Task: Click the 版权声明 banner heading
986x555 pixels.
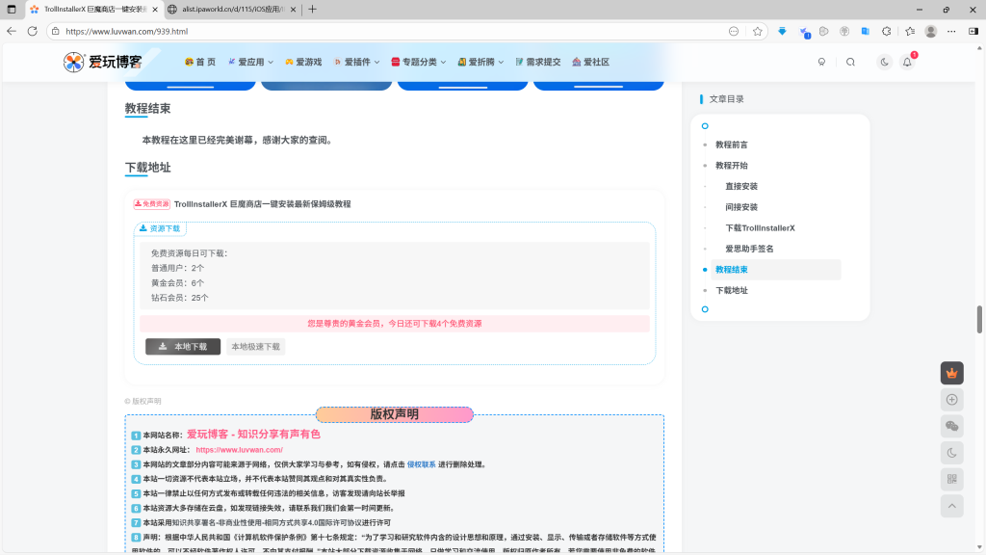Action: tap(394, 414)
